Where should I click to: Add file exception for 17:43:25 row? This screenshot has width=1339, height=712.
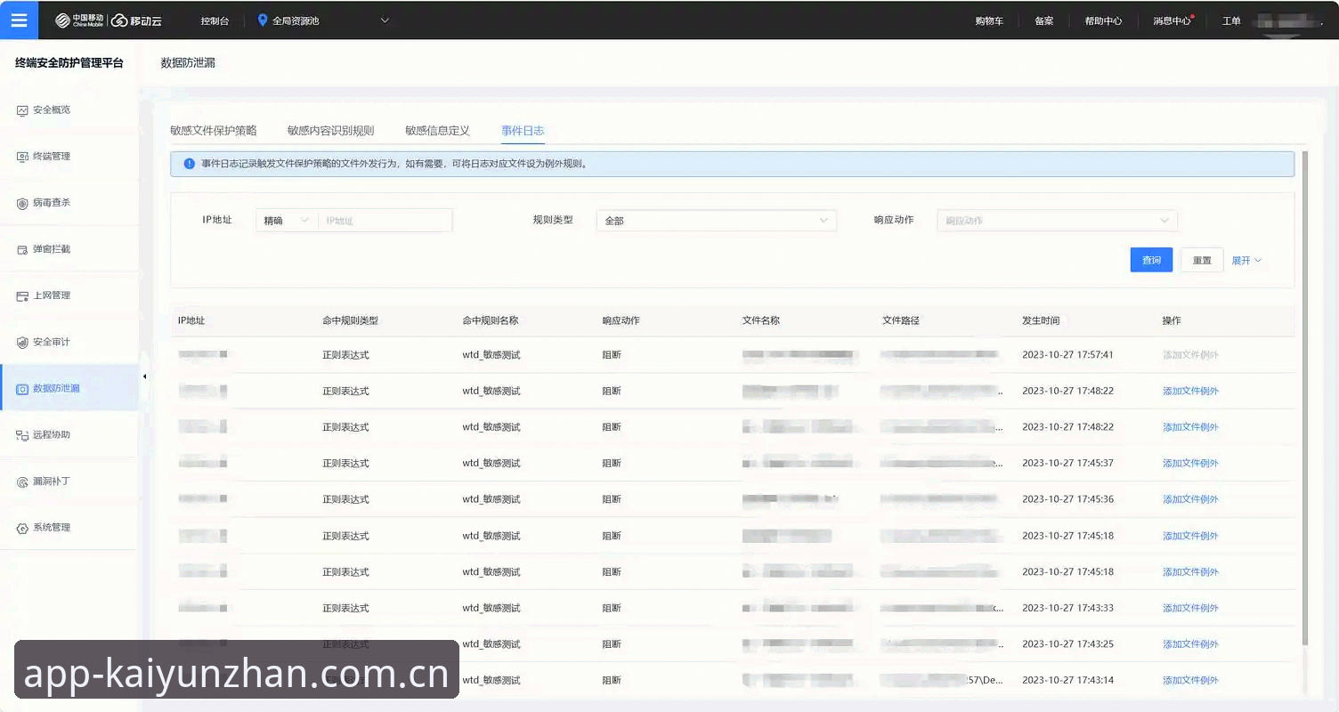(1190, 644)
